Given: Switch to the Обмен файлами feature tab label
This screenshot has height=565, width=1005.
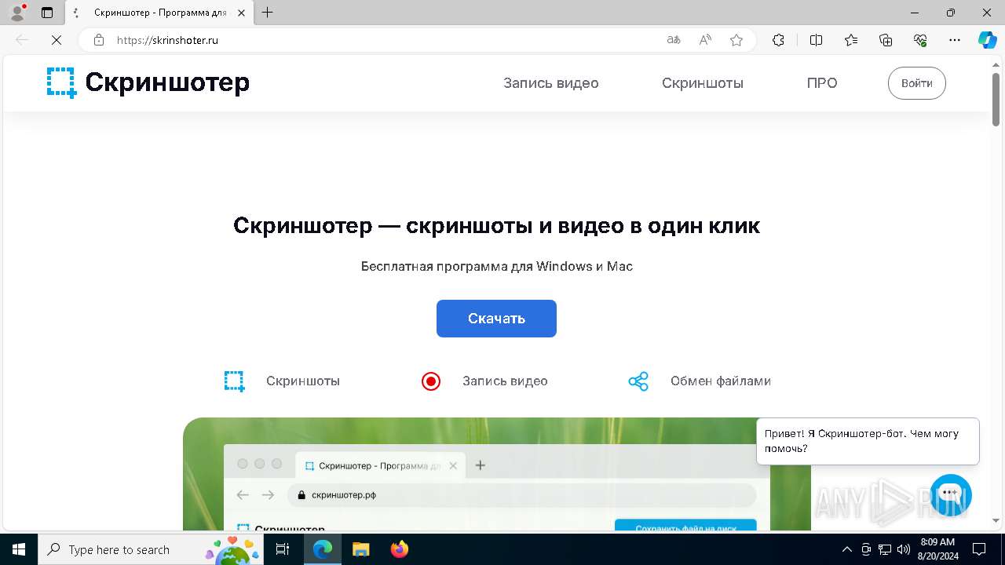Looking at the screenshot, I should coord(721,381).
